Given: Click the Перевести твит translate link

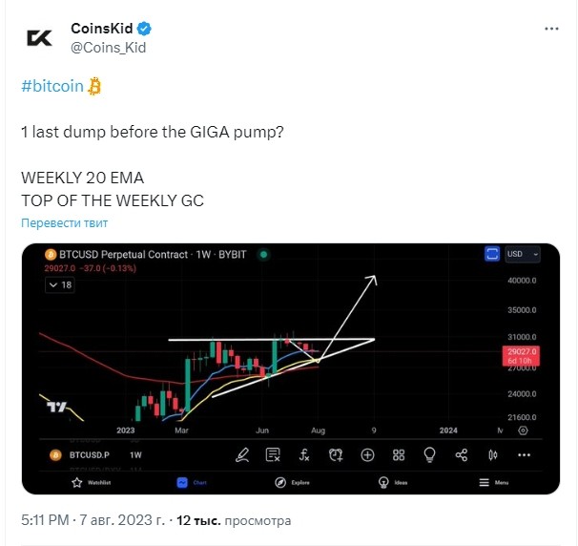Looking at the screenshot, I should [x=65, y=222].
